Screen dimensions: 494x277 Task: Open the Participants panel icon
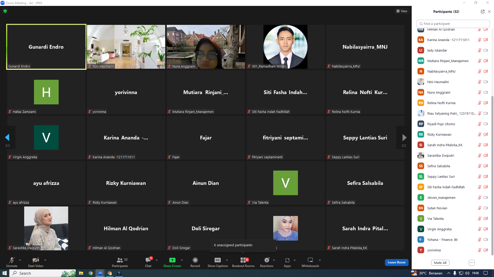120,260
